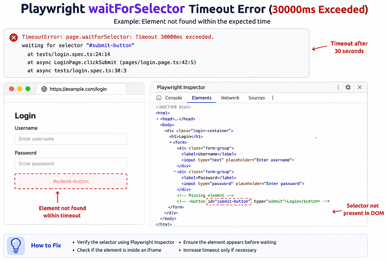Click the red error X icon

point(14,38)
